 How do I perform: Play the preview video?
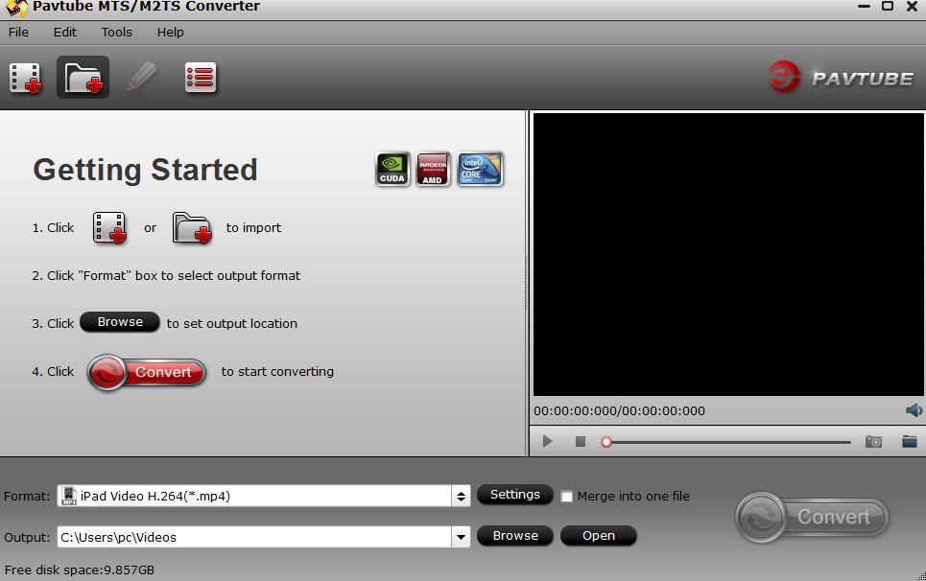548,441
